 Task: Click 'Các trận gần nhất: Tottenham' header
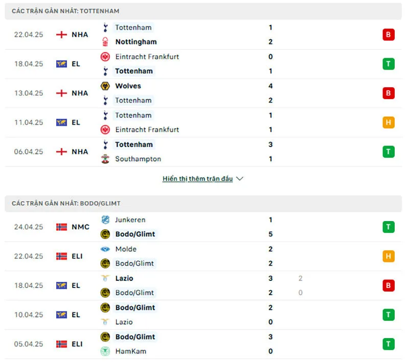[66, 11]
